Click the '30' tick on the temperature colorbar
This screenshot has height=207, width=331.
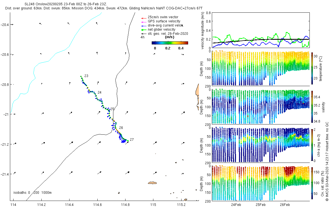click(316, 56)
